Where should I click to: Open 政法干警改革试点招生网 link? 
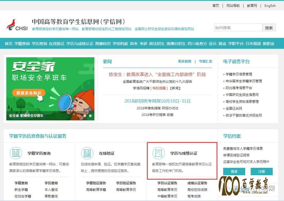[x=244, y=115]
